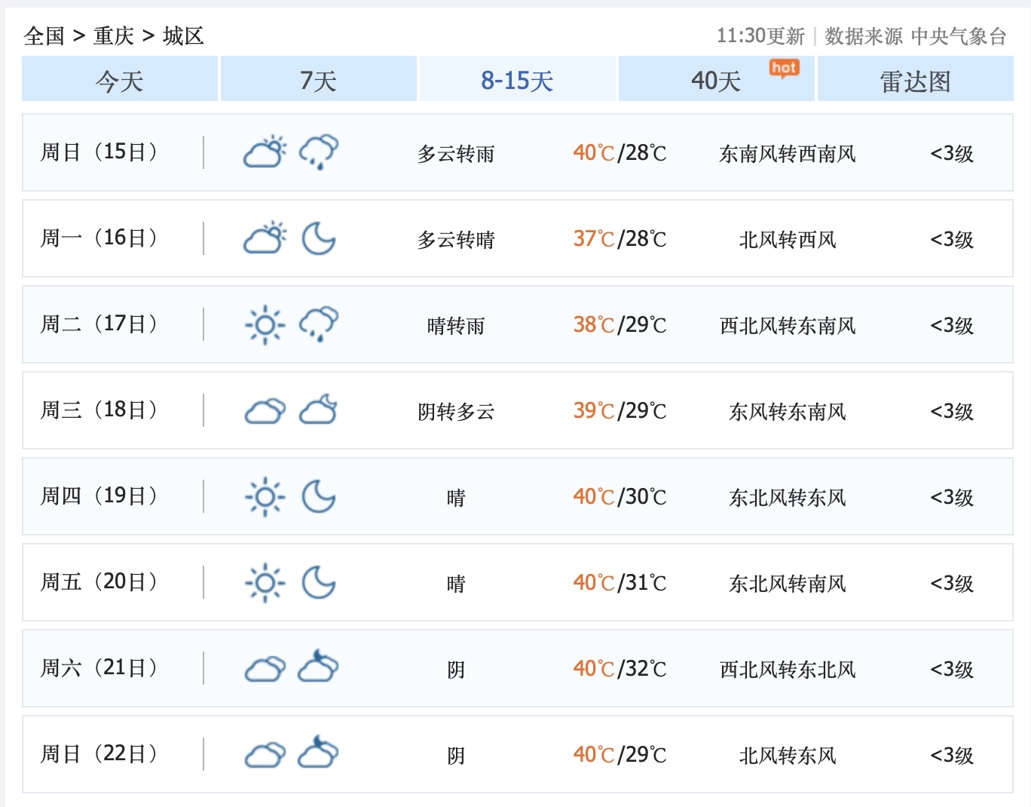
Task: Click the sun icon for 周四 19日
Action: coord(265,496)
